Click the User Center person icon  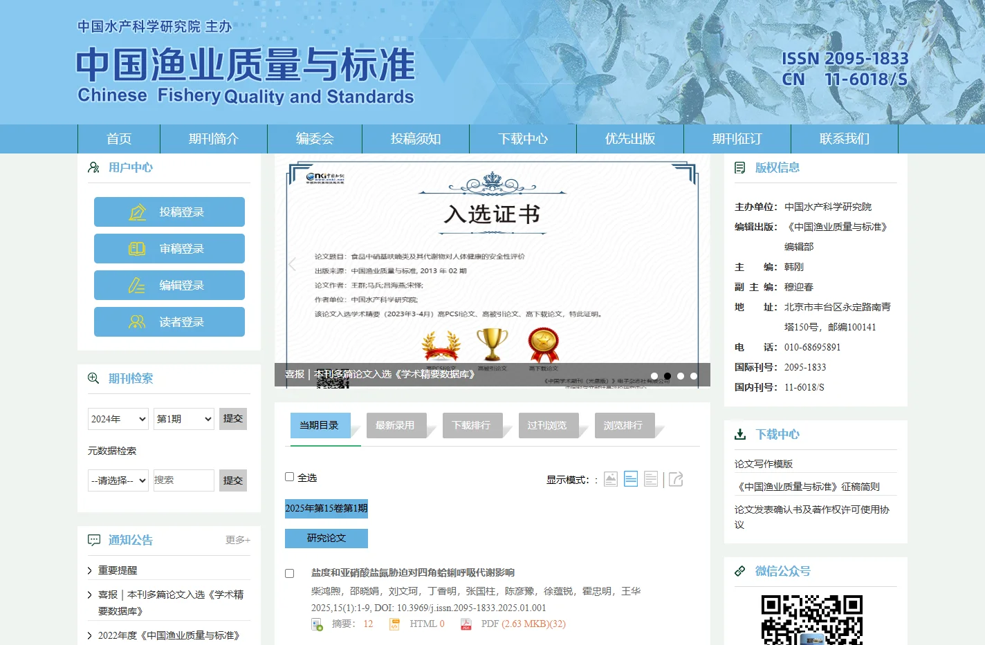[93, 167]
